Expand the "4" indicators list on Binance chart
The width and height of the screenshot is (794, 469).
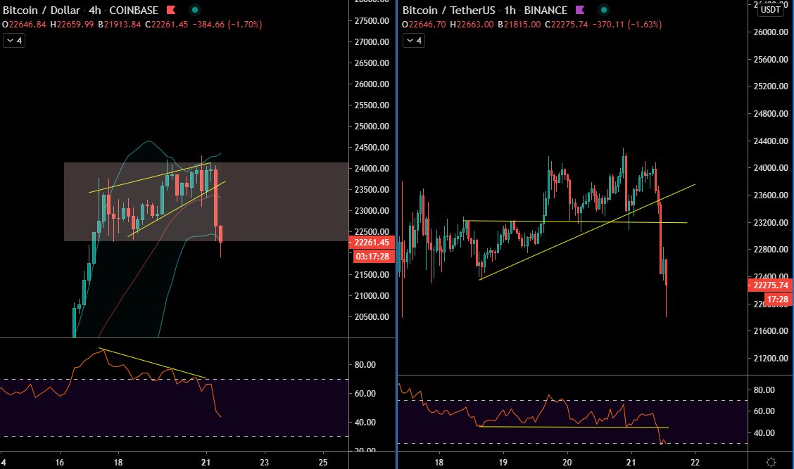412,40
